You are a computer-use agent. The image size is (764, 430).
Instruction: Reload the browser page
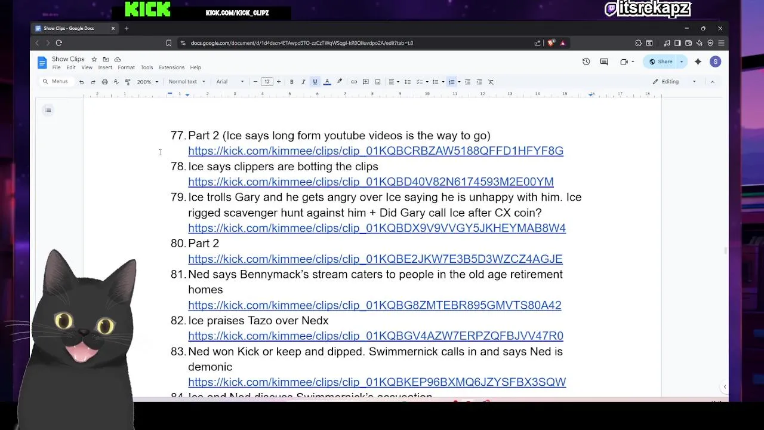coord(58,43)
